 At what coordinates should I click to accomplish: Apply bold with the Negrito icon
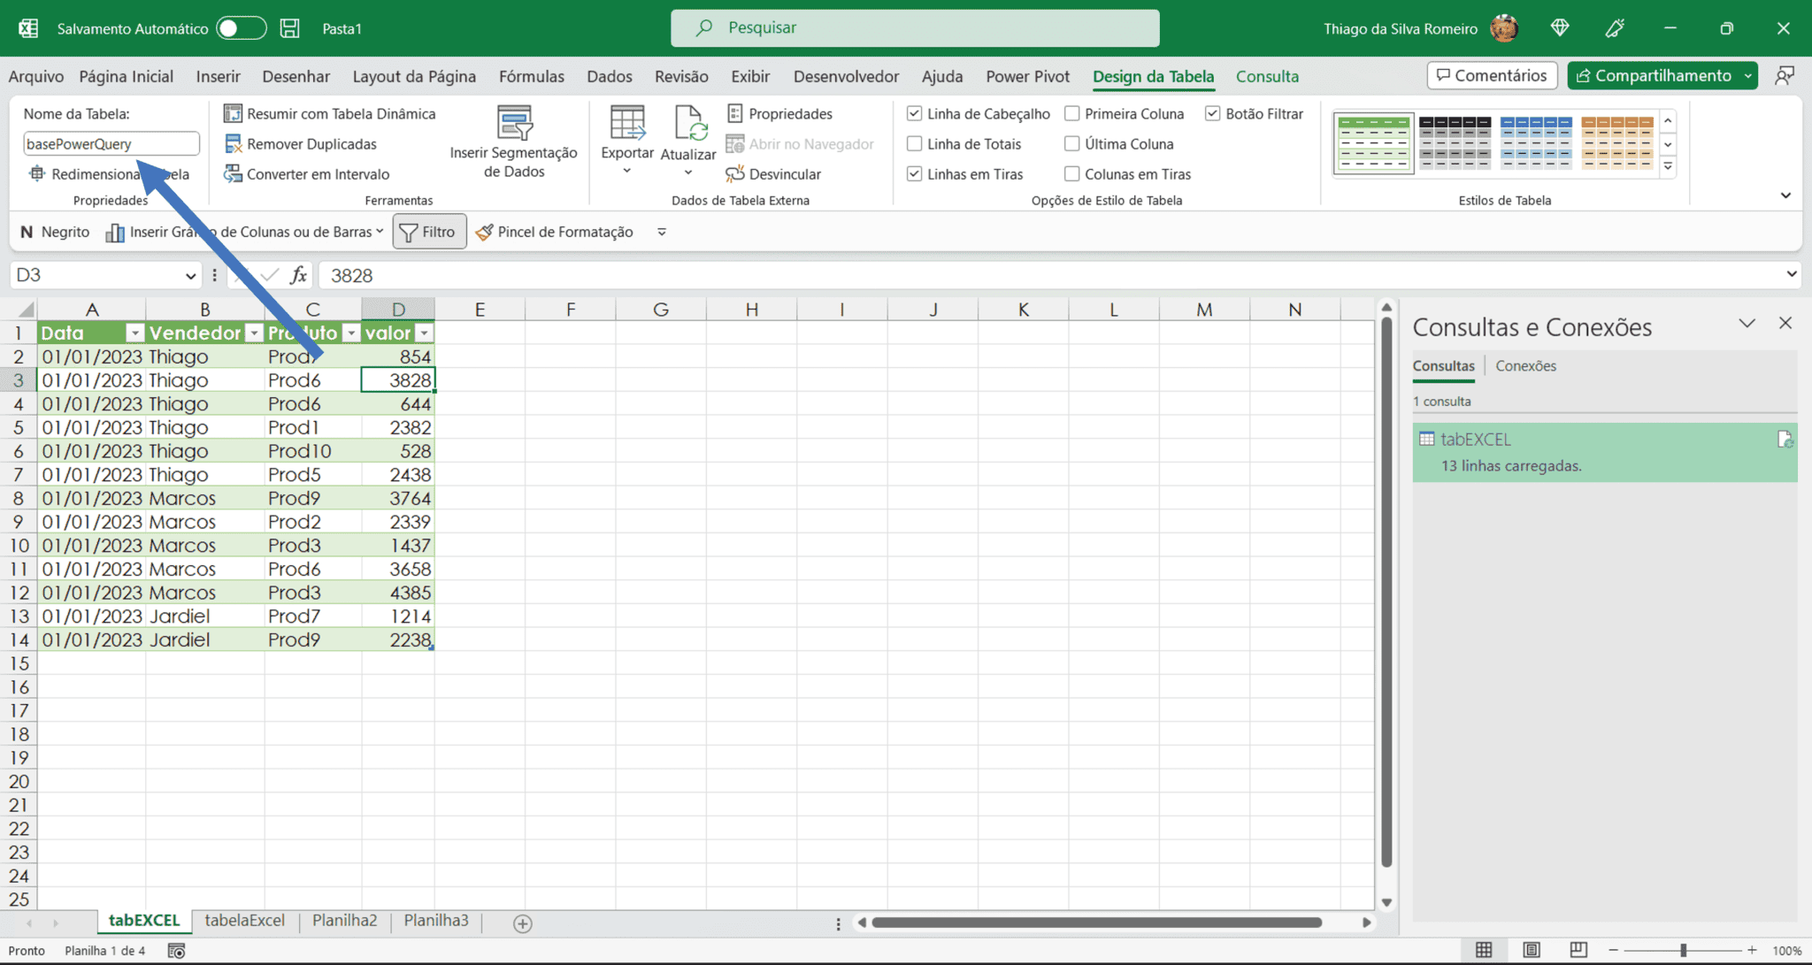point(26,231)
